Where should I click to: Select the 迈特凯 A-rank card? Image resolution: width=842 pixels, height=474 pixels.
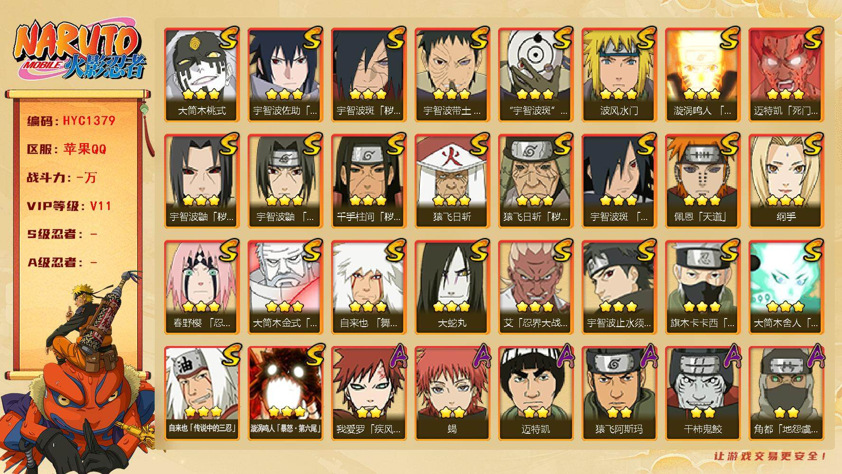[x=536, y=393]
